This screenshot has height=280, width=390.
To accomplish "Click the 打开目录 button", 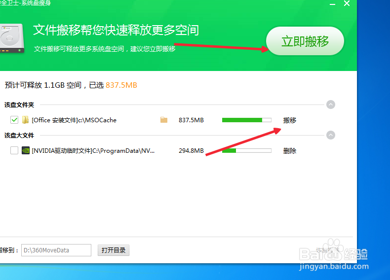I will 114,250.
